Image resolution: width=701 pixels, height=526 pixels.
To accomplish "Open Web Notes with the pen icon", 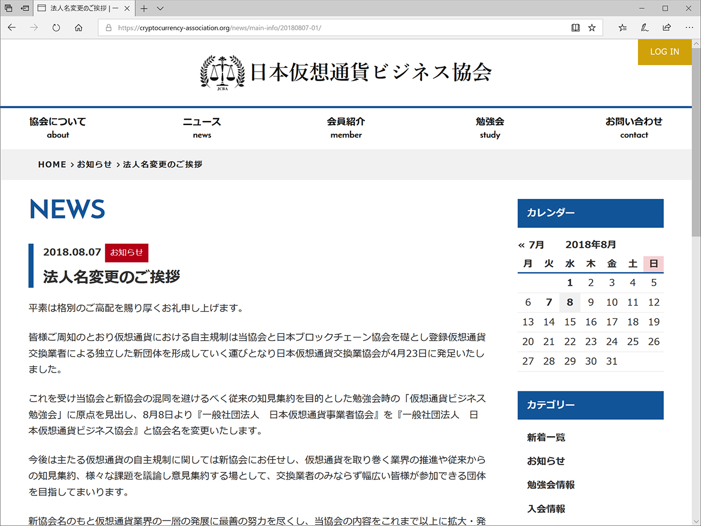I will [x=645, y=27].
